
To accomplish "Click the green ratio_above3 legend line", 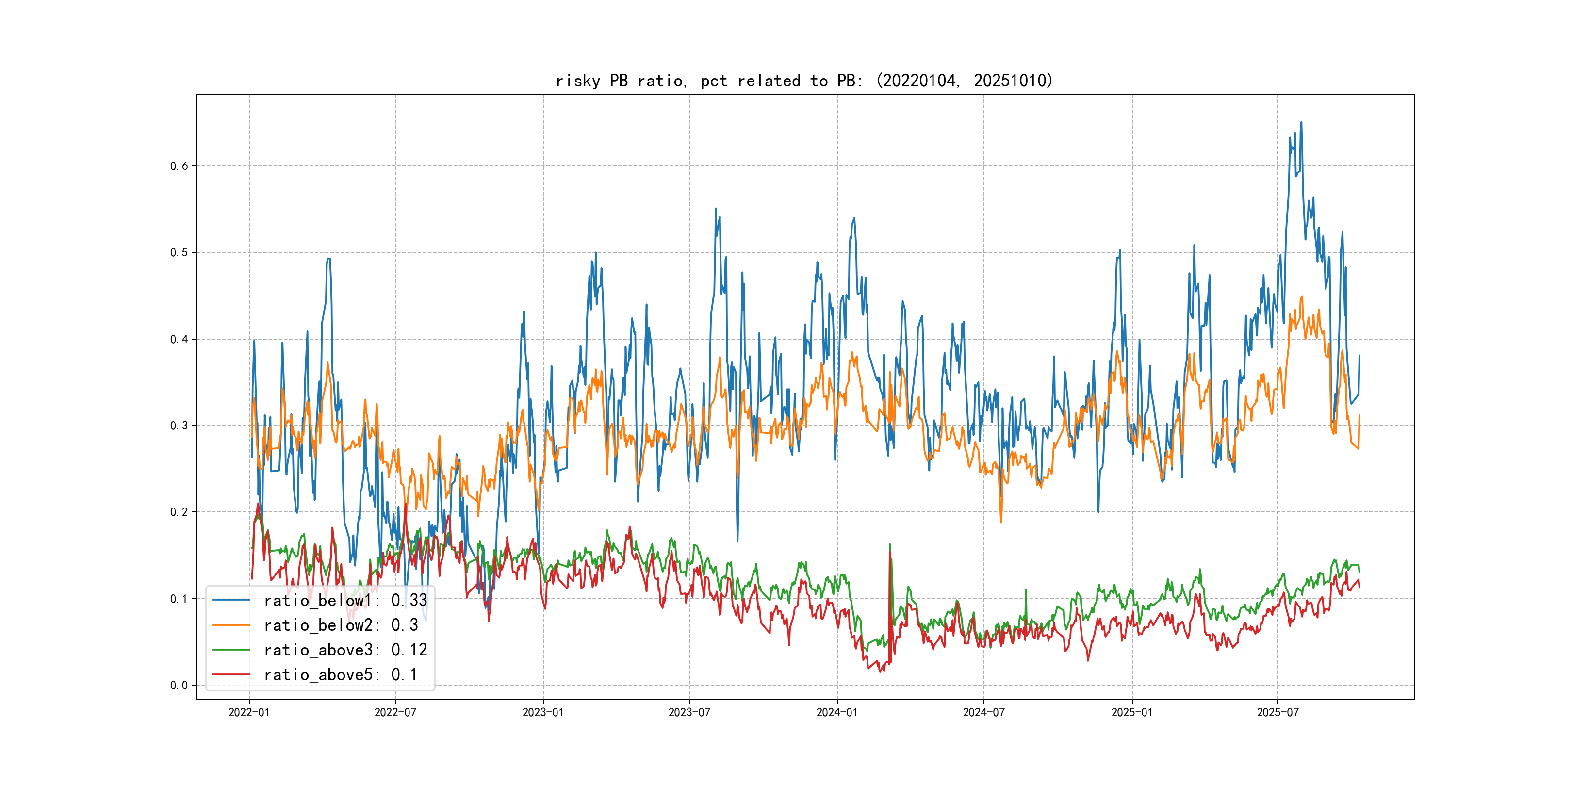I will [x=230, y=650].
